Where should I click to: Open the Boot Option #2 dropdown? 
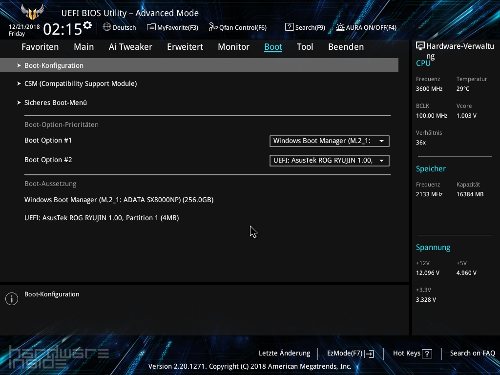pyautogui.click(x=329, y=160)
